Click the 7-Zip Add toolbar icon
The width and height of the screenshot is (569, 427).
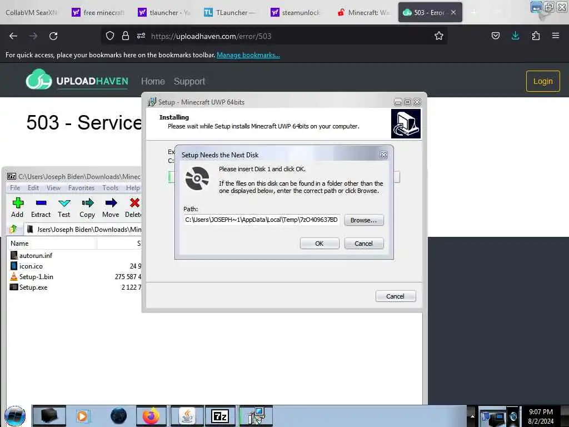click(x=17, y=203)
